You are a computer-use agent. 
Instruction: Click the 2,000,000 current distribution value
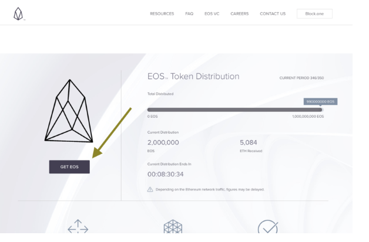(x=163, y=142)
